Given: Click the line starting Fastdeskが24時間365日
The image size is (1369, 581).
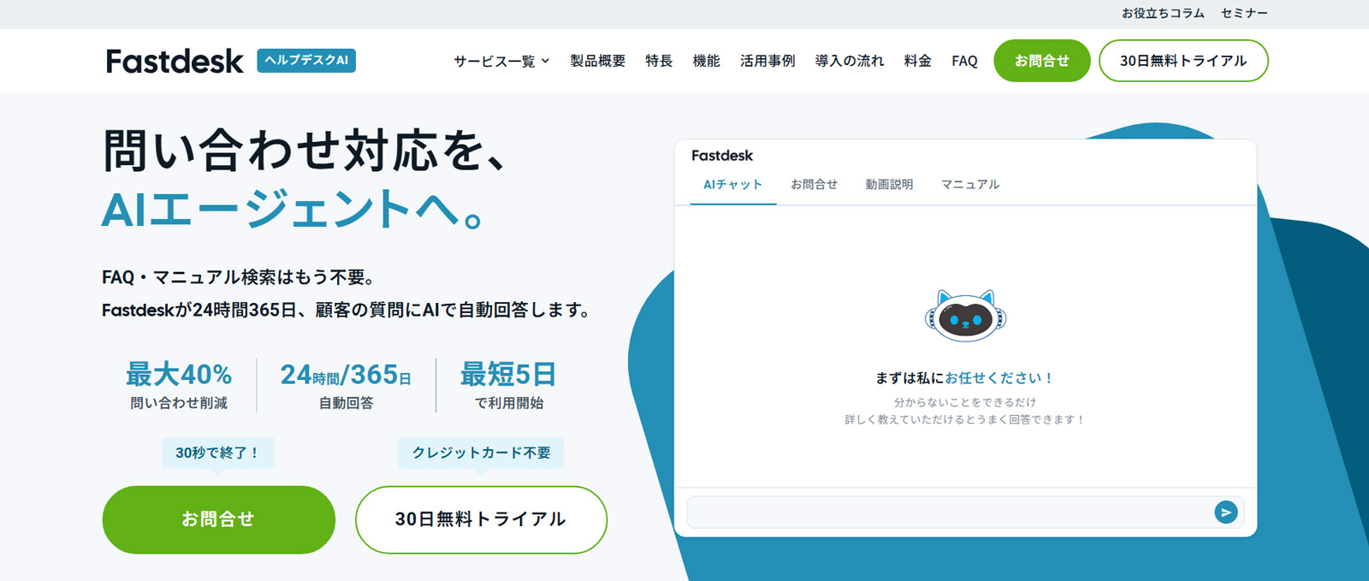Looking at the screenshot, I should click(347, 310).
